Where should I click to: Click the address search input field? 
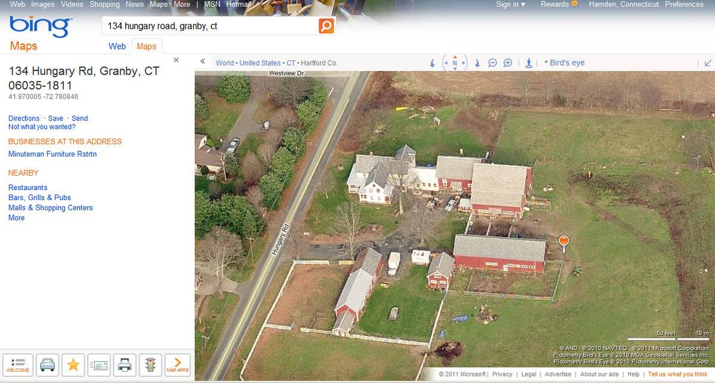click(x=211, y=26)
